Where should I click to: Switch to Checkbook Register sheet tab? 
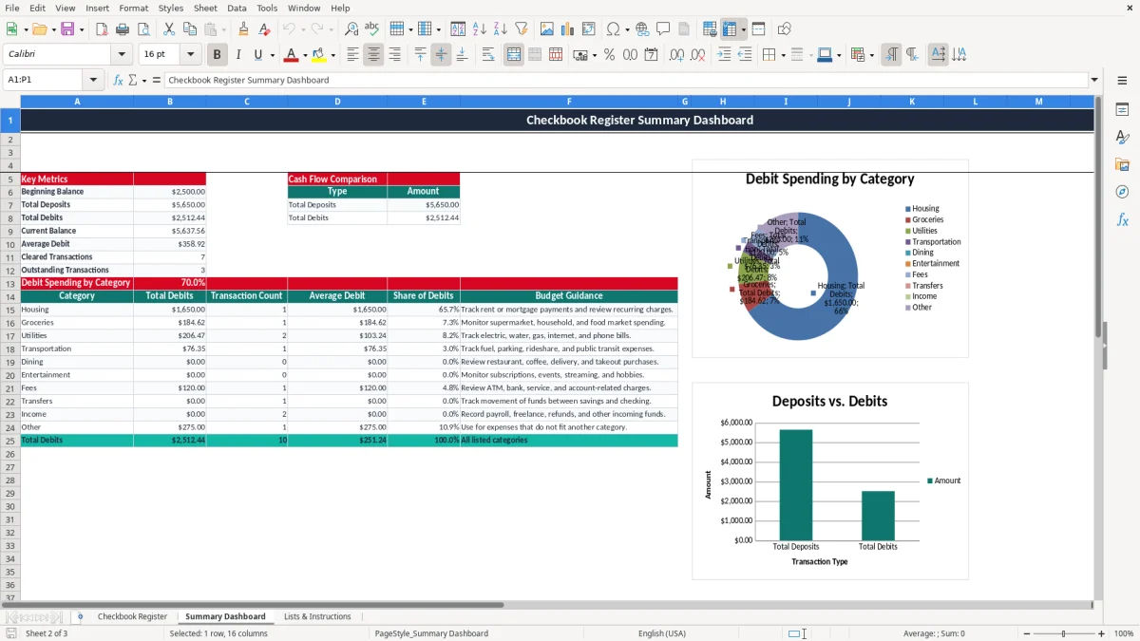coord(132,616)
